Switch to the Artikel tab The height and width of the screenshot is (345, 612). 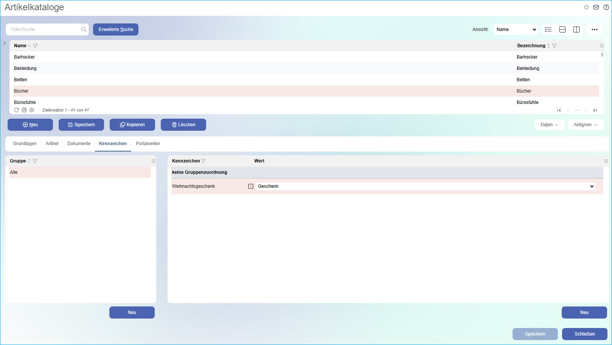[x=52, y=144]
